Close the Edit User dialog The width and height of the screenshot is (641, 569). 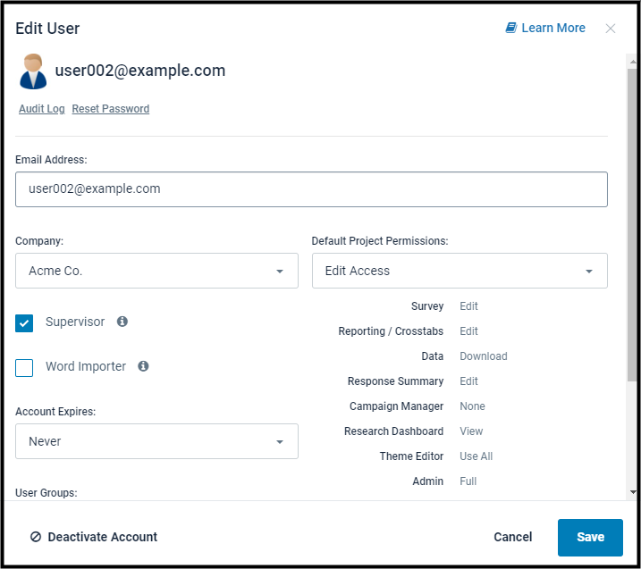point(610,29)
